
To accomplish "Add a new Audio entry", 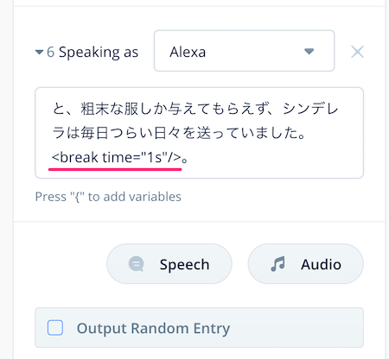I will click(306, 264).
